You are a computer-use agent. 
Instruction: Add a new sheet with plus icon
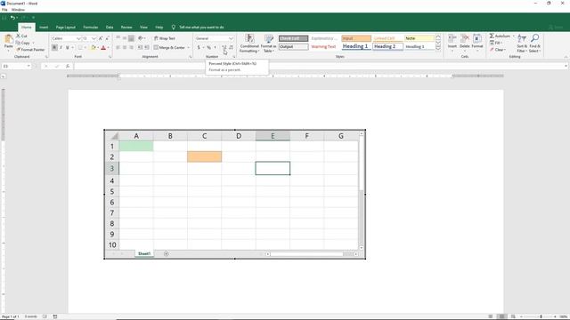point(167,253)
